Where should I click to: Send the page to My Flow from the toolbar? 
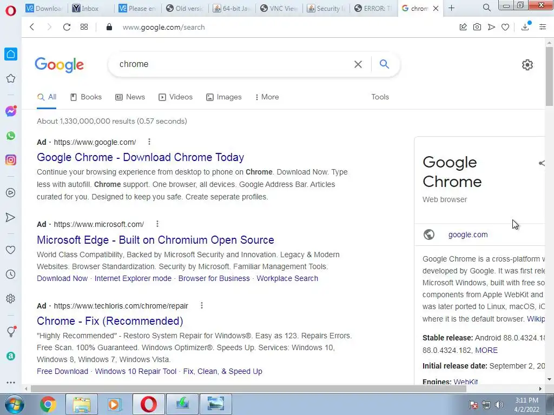491,27
